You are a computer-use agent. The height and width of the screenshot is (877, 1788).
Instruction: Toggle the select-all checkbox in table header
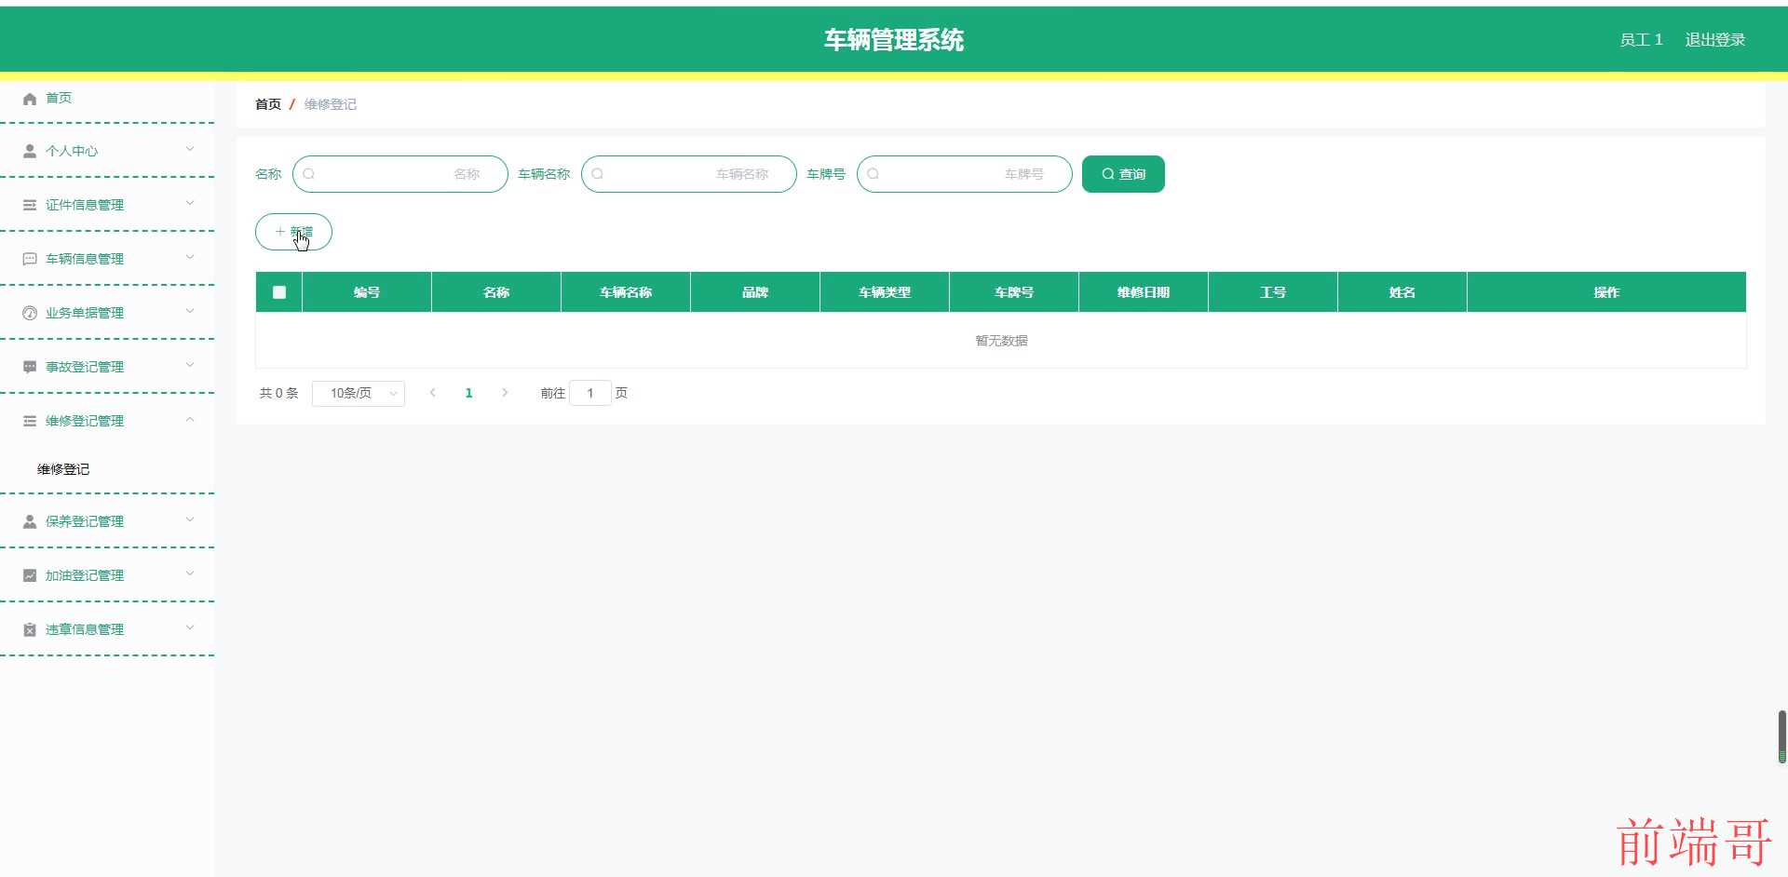[x=279, y=292]
